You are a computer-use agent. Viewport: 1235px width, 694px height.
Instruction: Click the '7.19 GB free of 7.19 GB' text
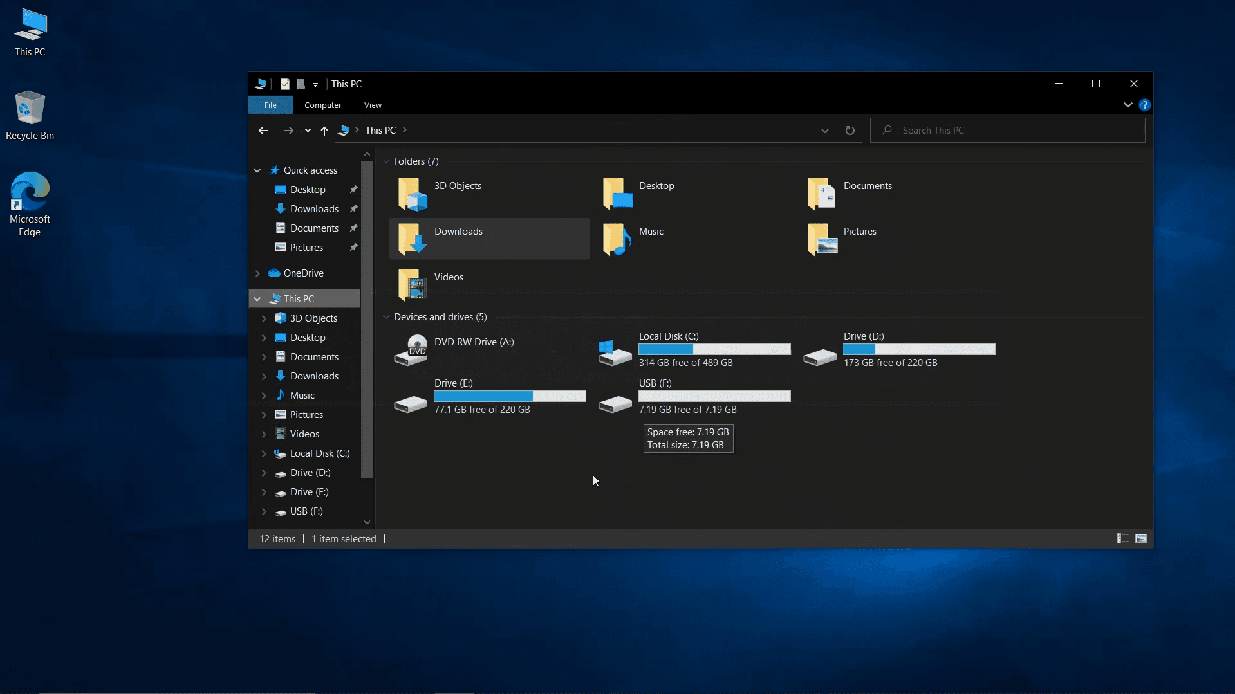click(x=687, y=410)
